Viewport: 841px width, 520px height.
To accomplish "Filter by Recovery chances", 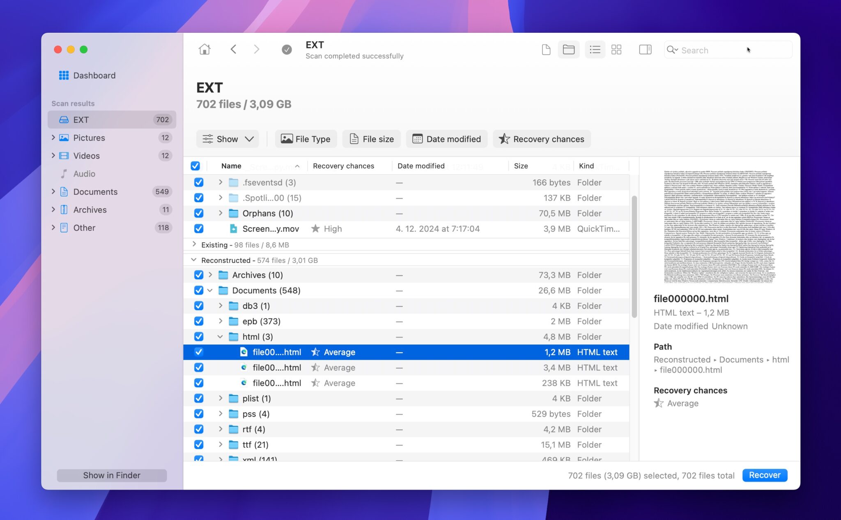I will (541, 139).
